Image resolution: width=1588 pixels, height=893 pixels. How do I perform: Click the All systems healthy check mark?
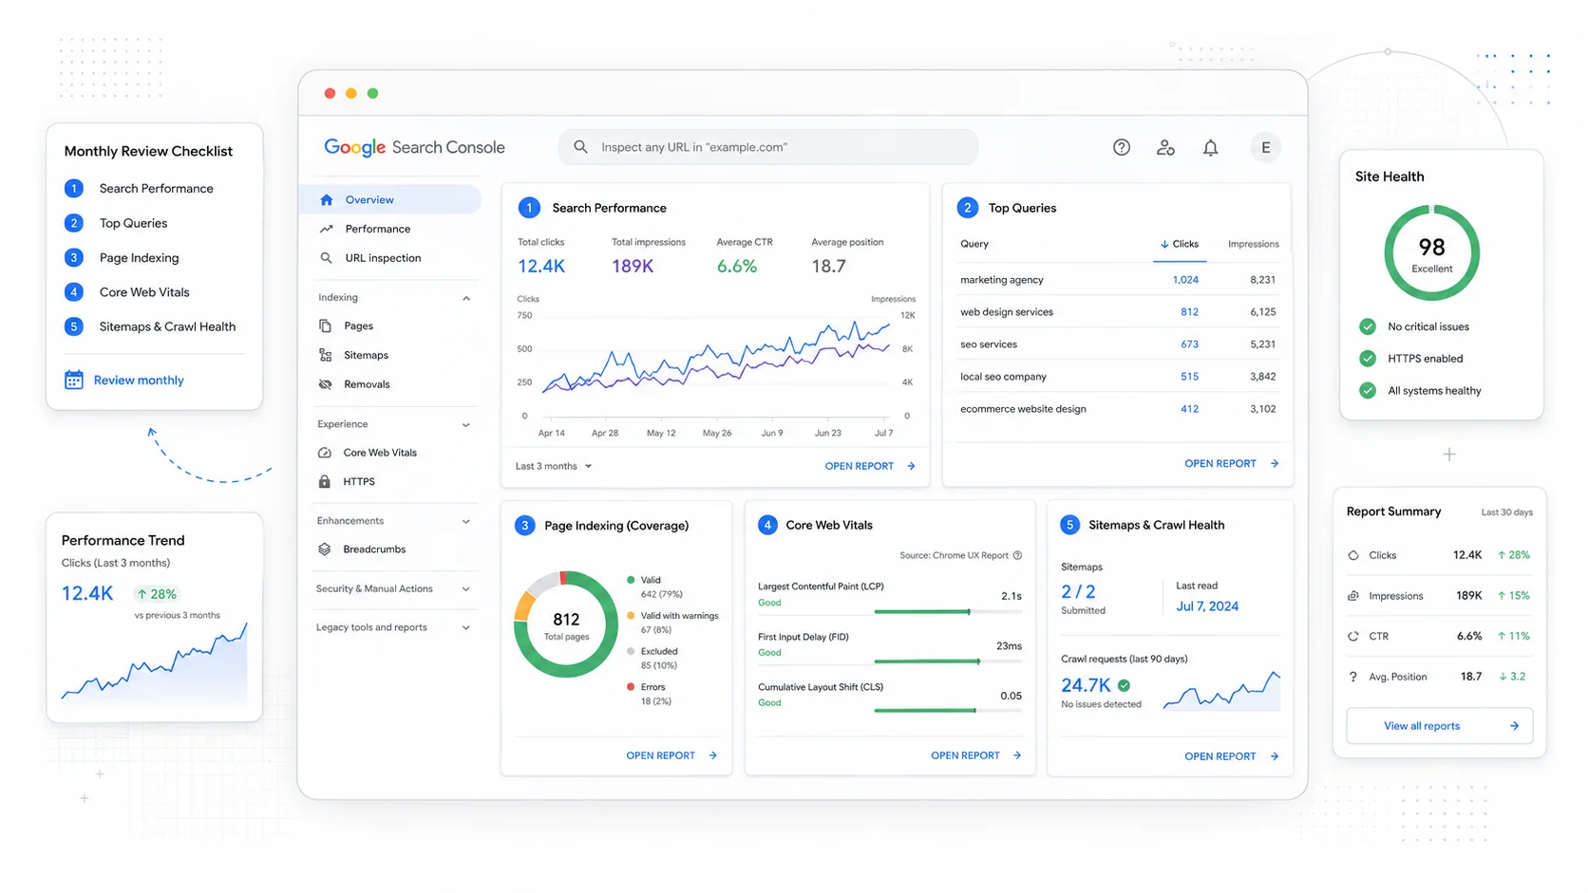[x=1368, y=390]
